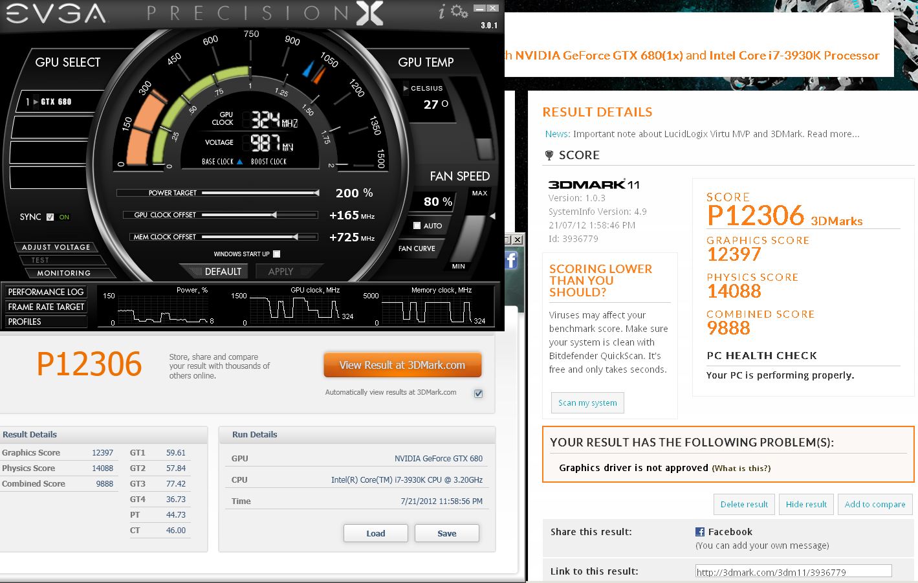The height and width of the screenshot is (583, 918).
Task: Click the Save button in Run Details
Action: tap(447, 533)
